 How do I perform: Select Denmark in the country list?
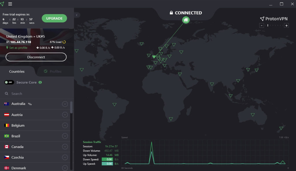[35, 168]
